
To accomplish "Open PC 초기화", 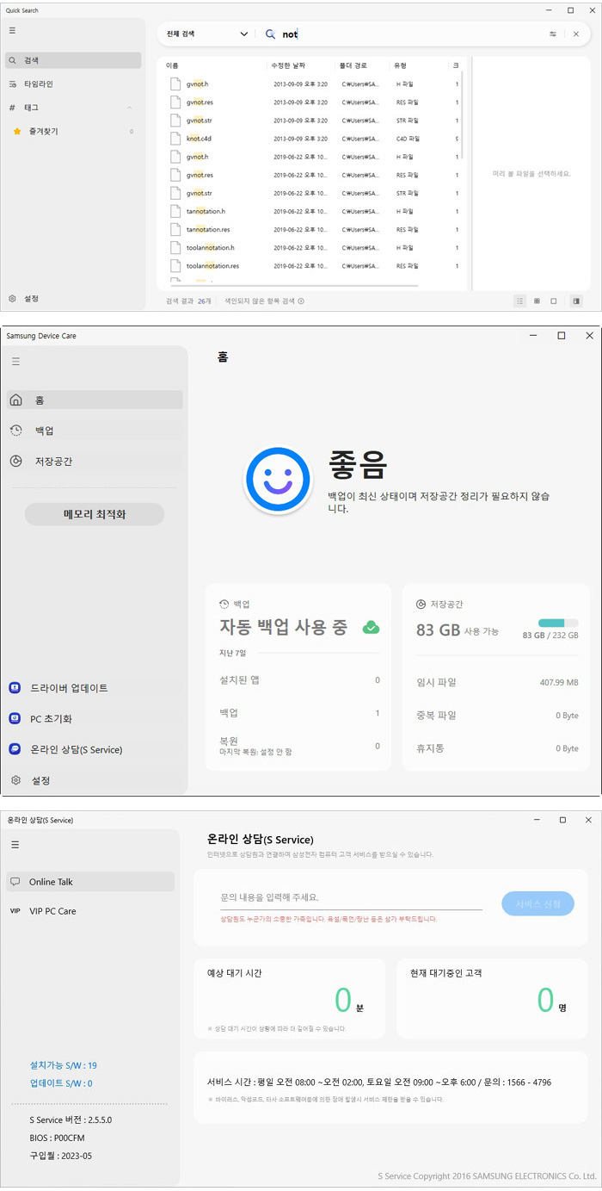I will tap(52, 719).
